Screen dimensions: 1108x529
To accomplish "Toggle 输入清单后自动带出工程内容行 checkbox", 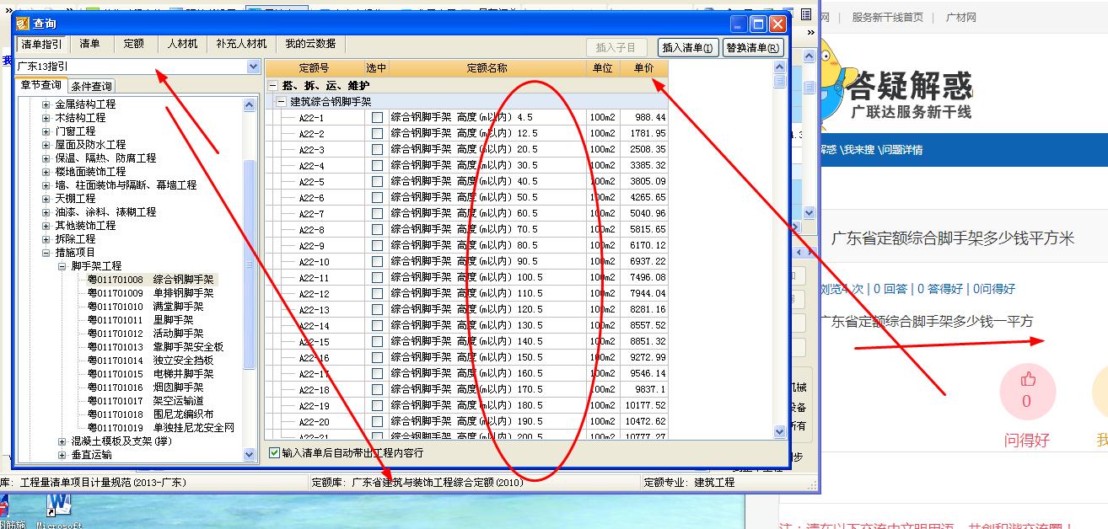I will coord(274,453).
